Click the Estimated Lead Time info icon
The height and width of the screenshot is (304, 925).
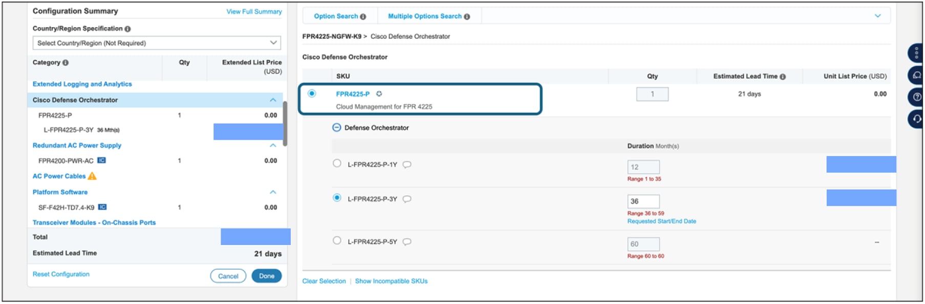[x=783, y=77]
